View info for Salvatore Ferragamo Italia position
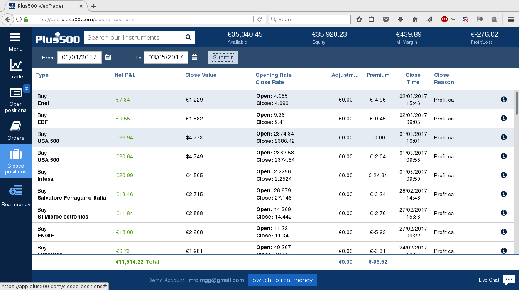Screen dimensions: 519x290 [504, 194]
